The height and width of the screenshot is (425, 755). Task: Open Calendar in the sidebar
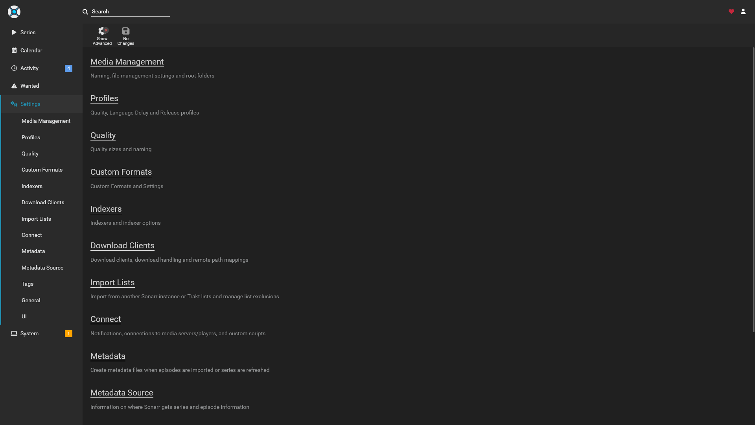41,50
